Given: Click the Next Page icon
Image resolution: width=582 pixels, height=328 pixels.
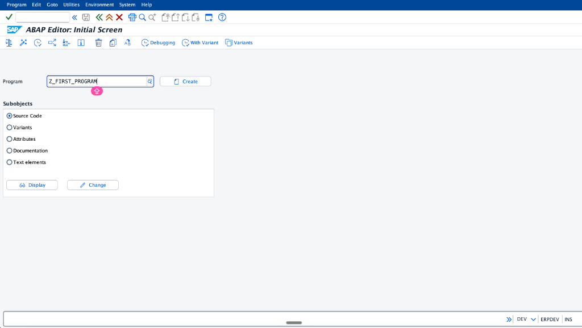Looking at the screenshot, I should (x=185, y=18).
